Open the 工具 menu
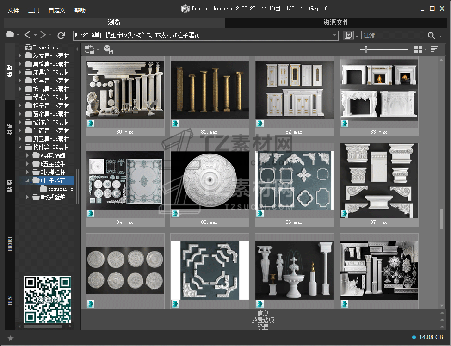The height and width of the screenshot is (346, 451). click(34, 11)
